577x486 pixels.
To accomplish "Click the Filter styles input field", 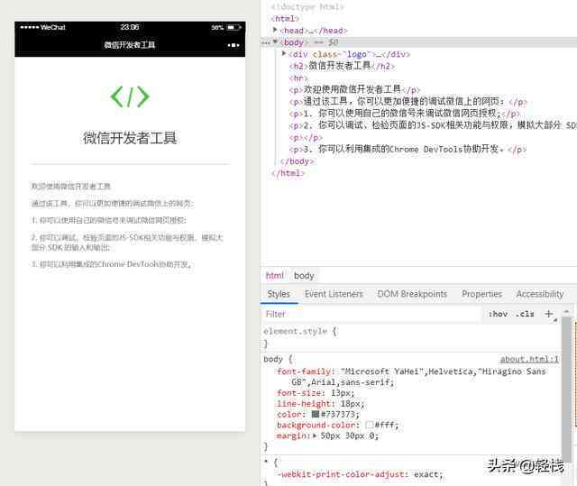I will tap(371, 314).
